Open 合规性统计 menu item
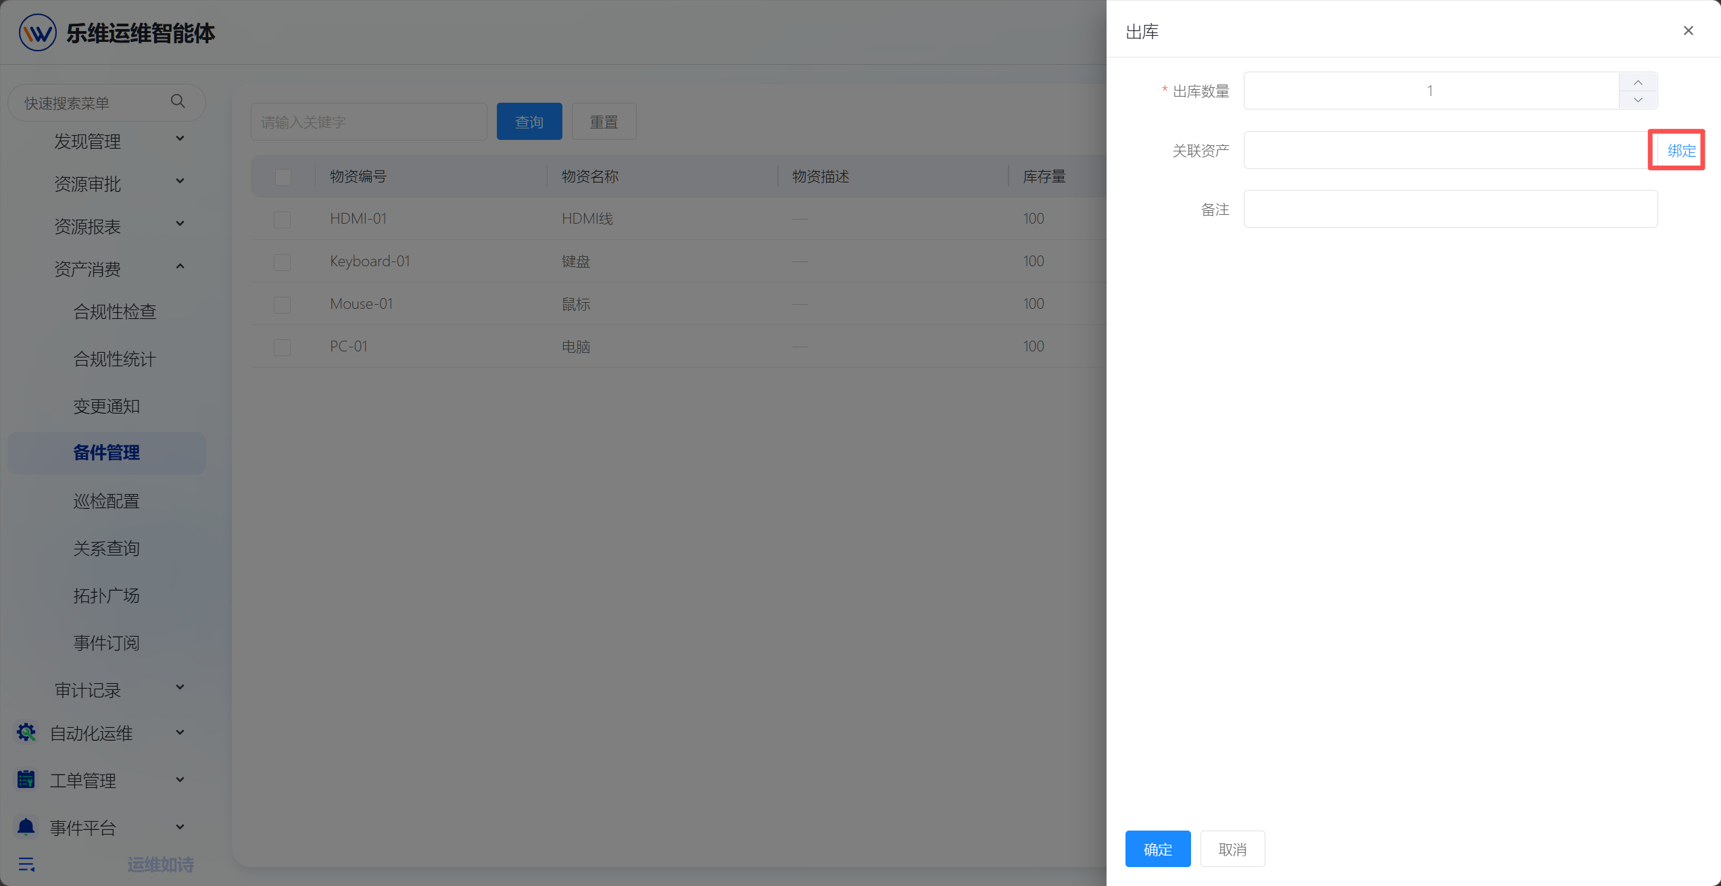 [115, 359]
